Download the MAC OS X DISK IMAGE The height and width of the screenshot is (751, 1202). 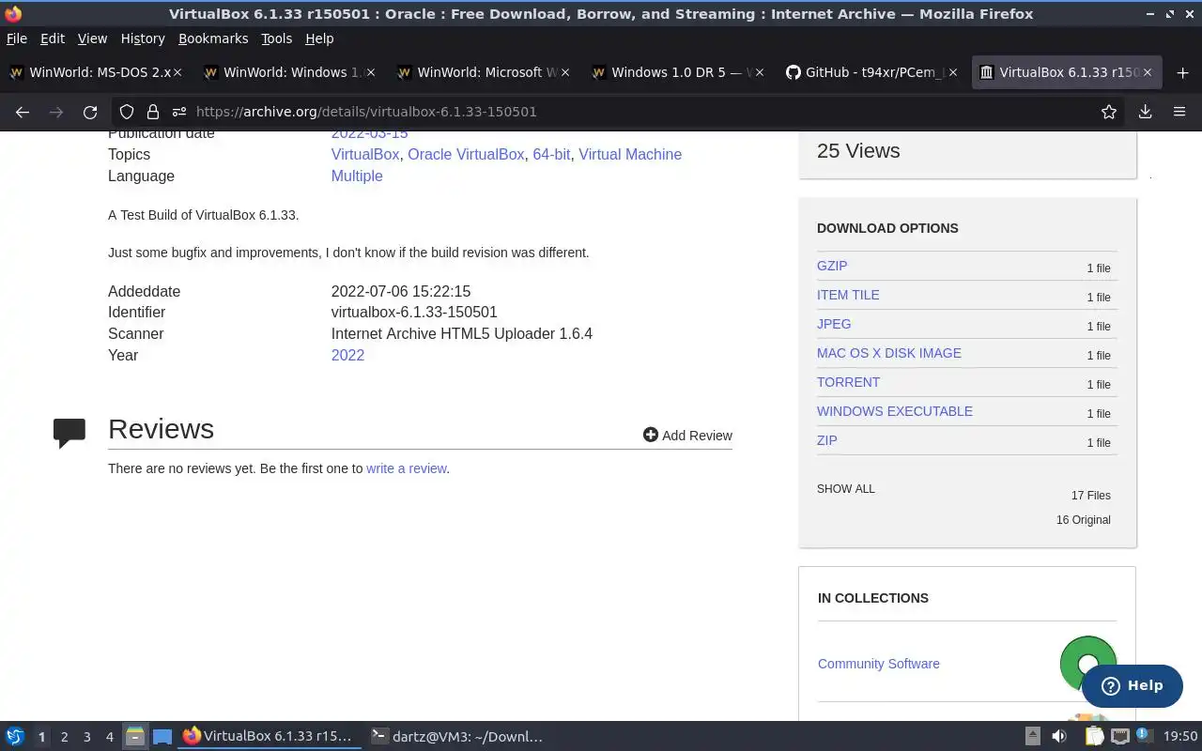pyautogui.click(x=889, y=353)
